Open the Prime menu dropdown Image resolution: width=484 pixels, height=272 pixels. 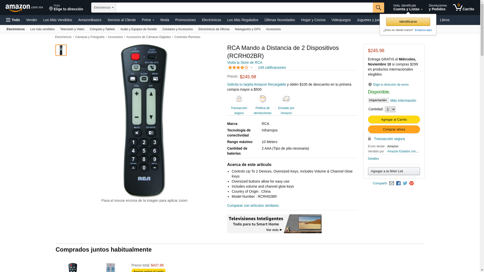[148, 20]
